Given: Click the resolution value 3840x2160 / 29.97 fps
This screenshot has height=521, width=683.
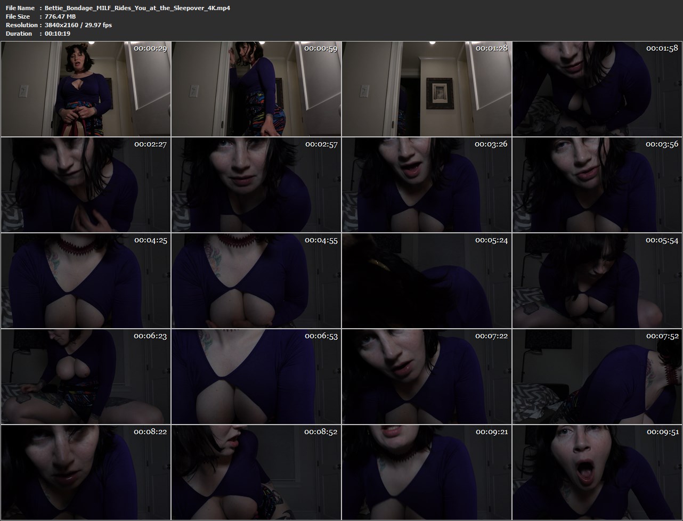Looking at the screenshot, I should click(78, 25).
